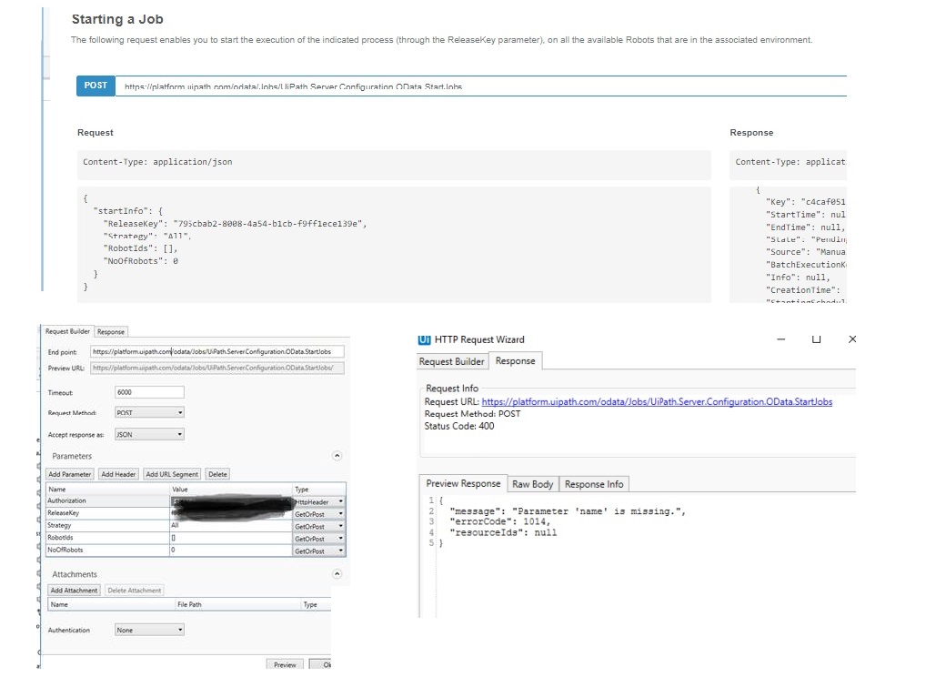Click the NoOfRobots value cell showing 0
Viewport: 946px width, 677px height.
click(x=231, y=551)
